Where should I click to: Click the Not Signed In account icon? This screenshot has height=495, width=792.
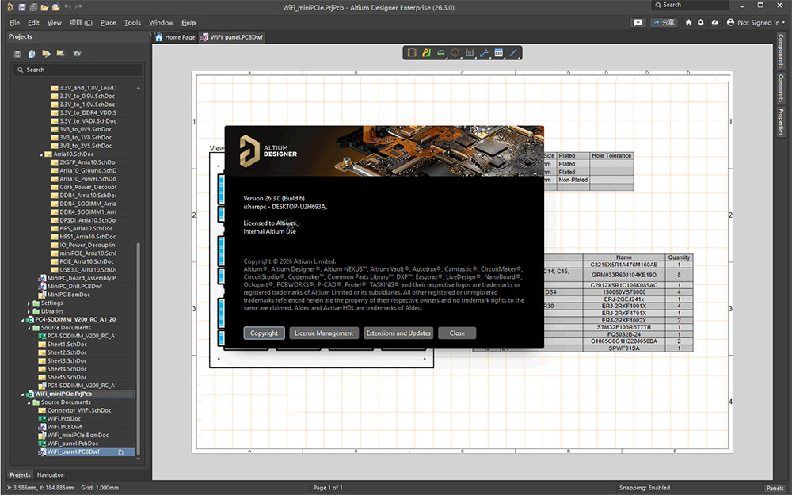point(729,22)
